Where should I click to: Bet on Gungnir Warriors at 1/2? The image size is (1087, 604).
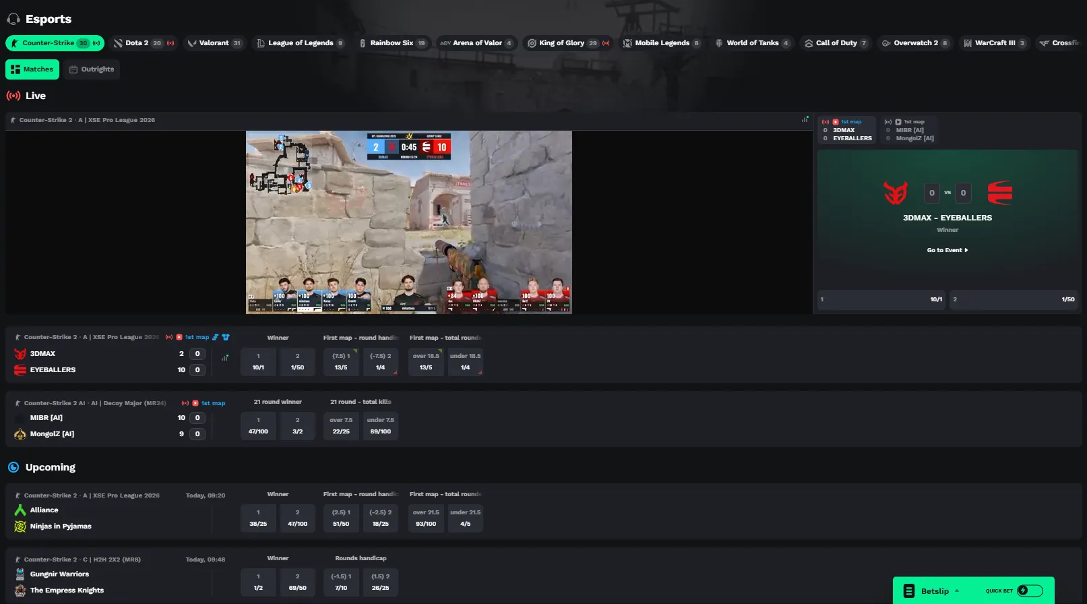click(258, 582)
